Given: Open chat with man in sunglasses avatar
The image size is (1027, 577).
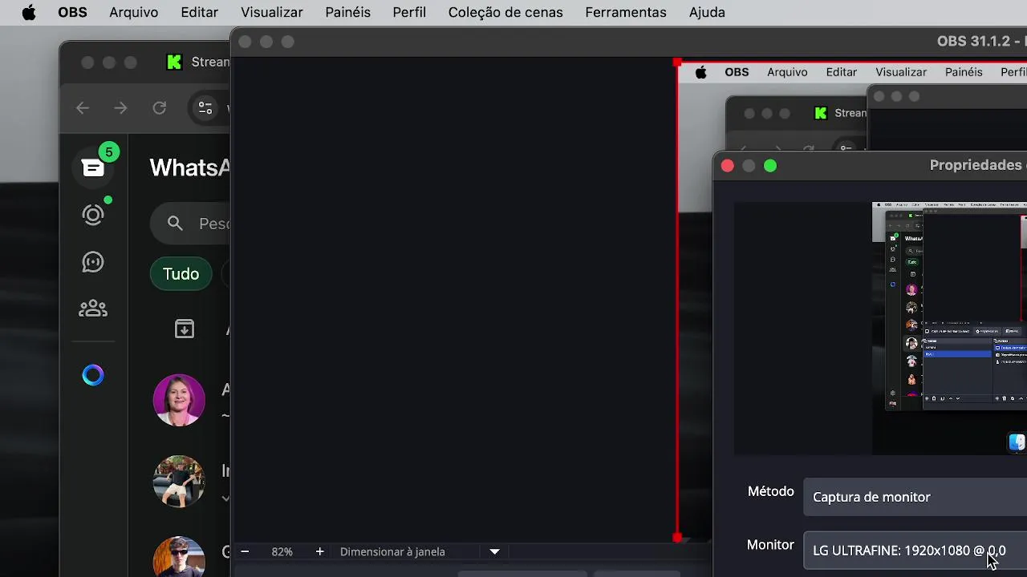Looking at the screenshot, I should [x=179, y=557].
